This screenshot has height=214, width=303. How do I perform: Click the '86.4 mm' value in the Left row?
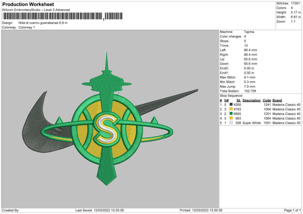point(250,50)
